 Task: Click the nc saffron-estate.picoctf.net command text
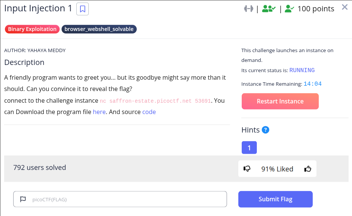155,101
